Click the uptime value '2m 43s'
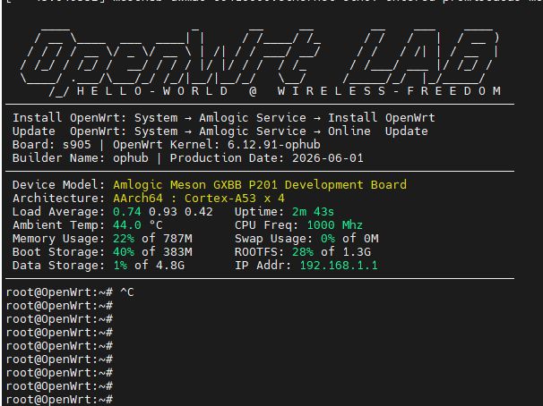This screenshot has width=543, height=406. point(313,212)
